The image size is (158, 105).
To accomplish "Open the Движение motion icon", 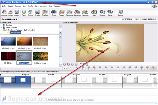I will [x=77, y=13].
